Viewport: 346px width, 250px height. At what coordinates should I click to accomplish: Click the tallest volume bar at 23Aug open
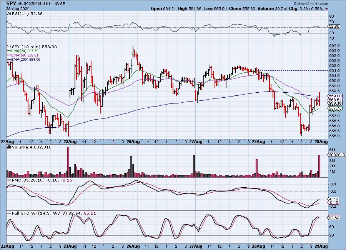pos(68,162)
